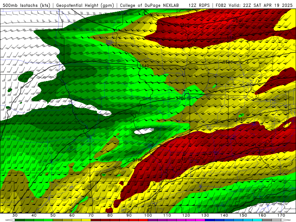Image resolution: width=296 pixels, height=222 pixels.
Task: Click the 80 value on the color scale
Action: pyautogui.click(x=110, y=215)
